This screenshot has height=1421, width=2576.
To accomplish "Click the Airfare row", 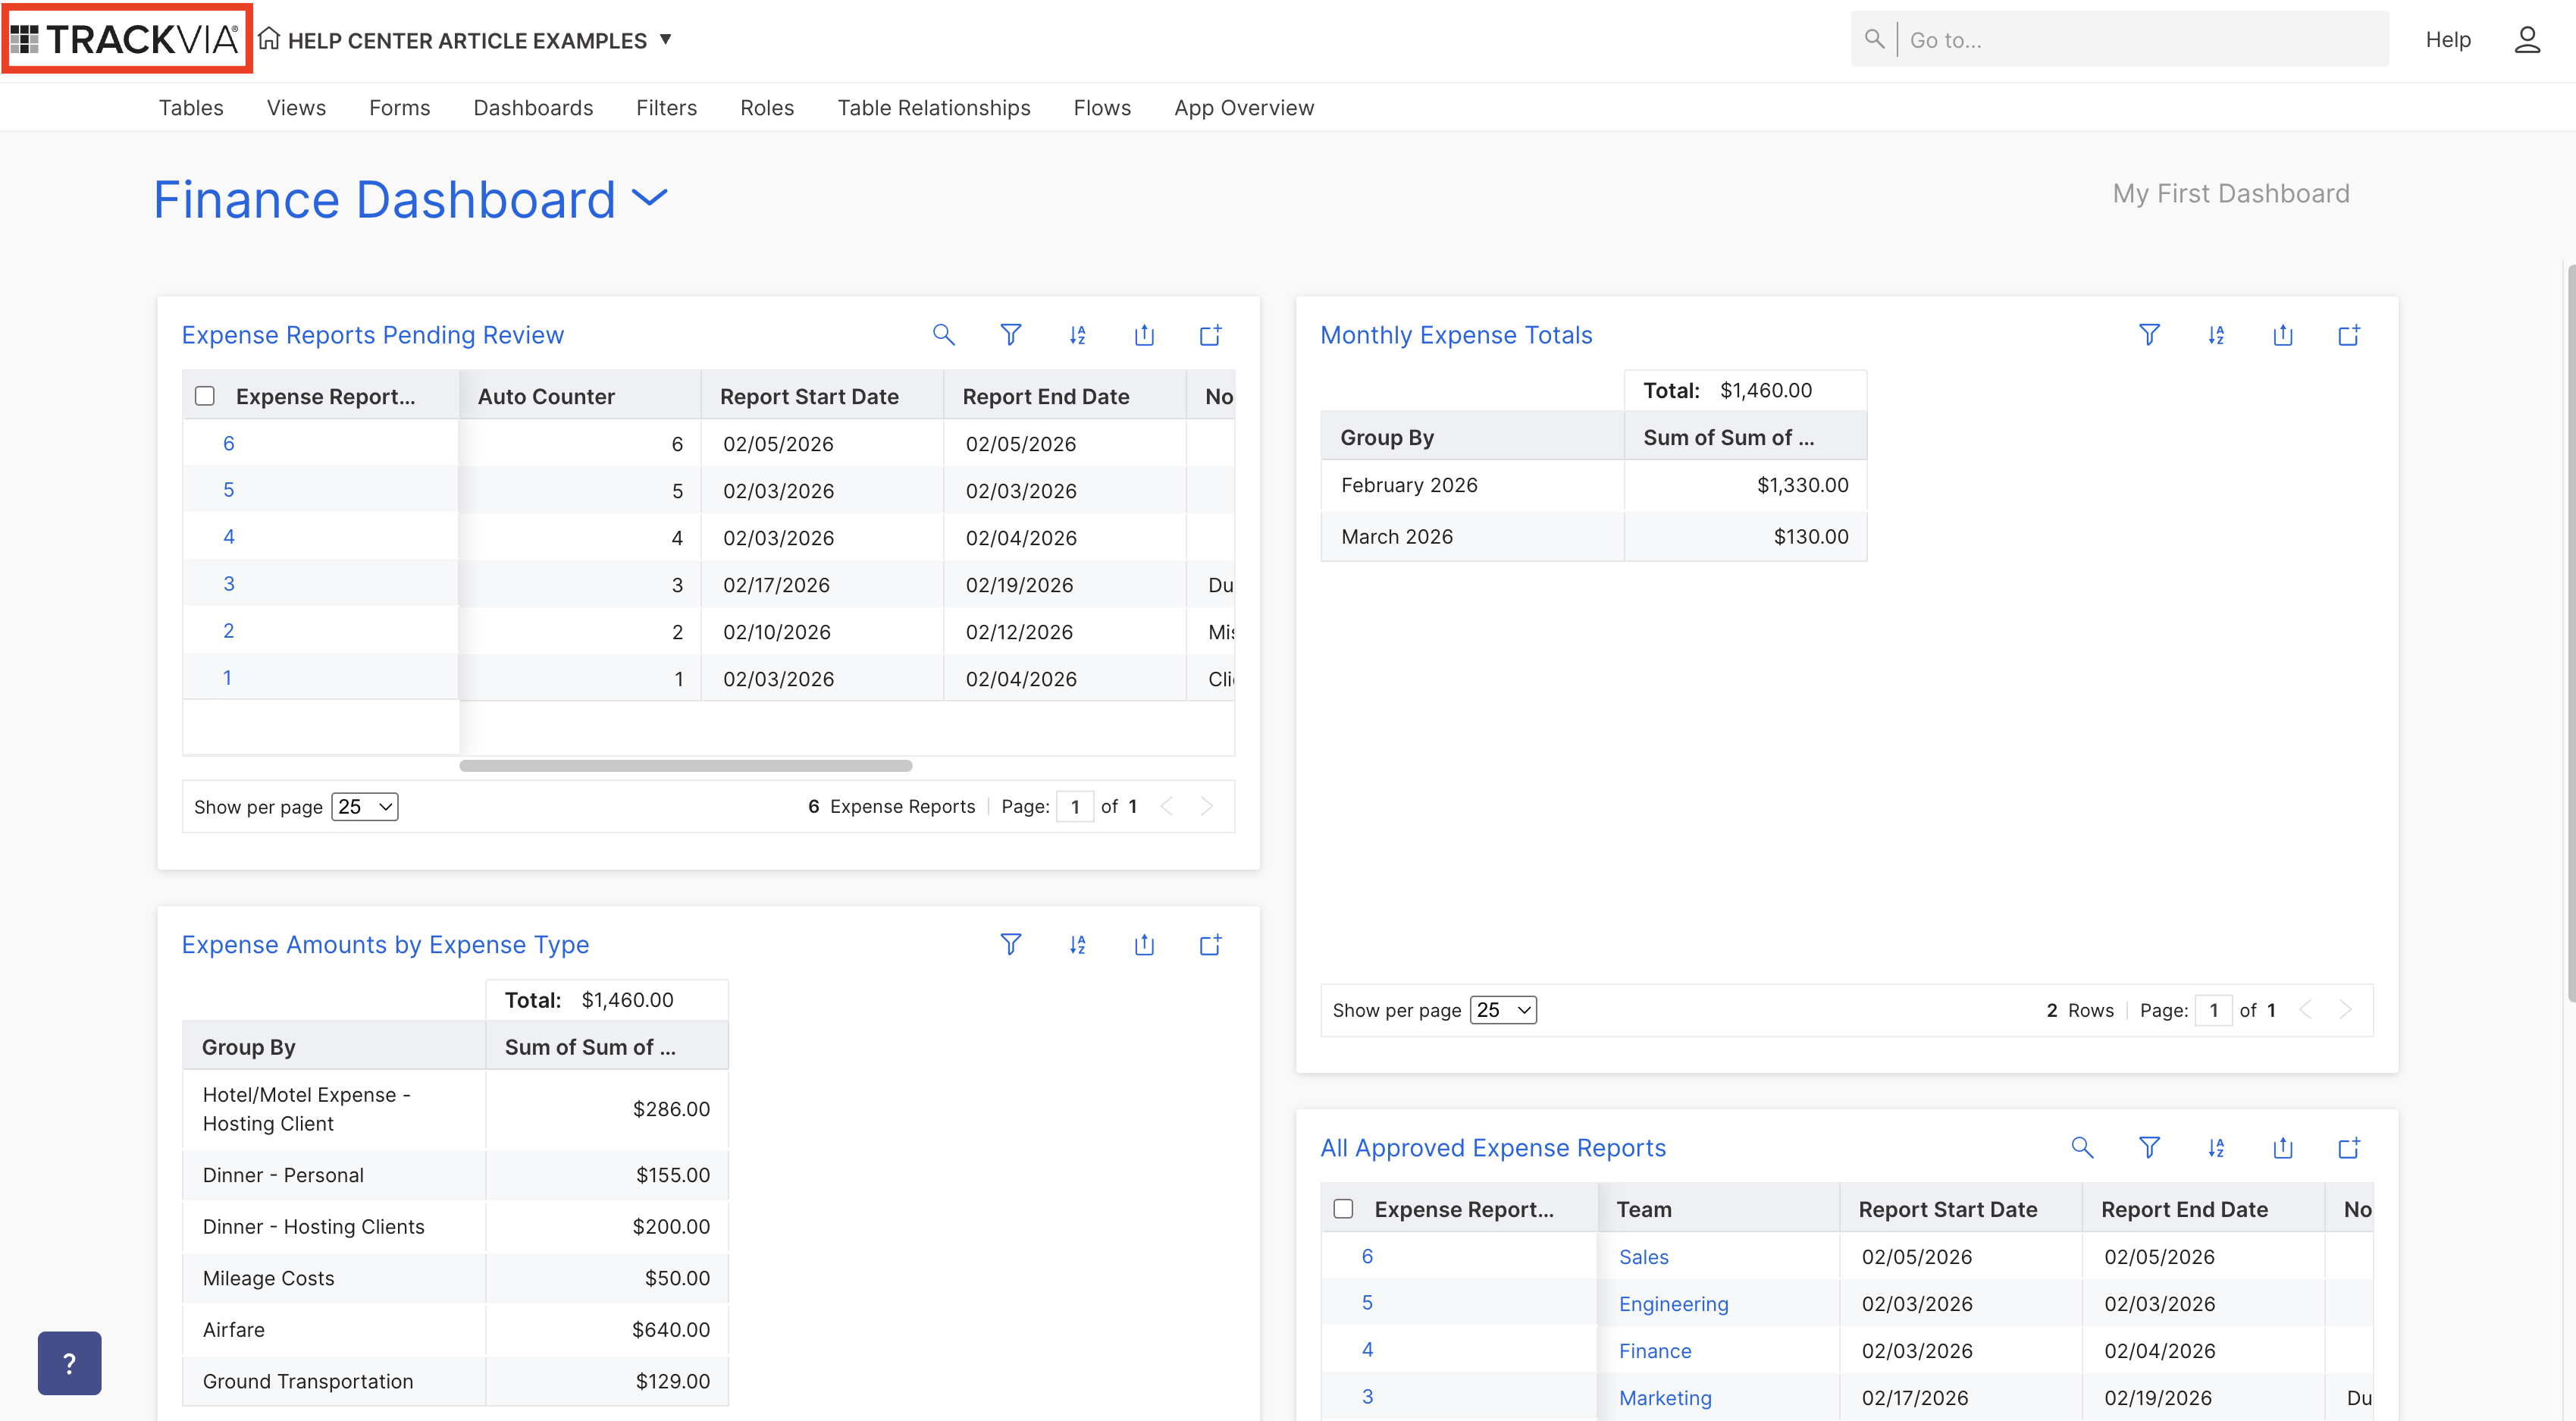I will click(x=455, y=1330).
